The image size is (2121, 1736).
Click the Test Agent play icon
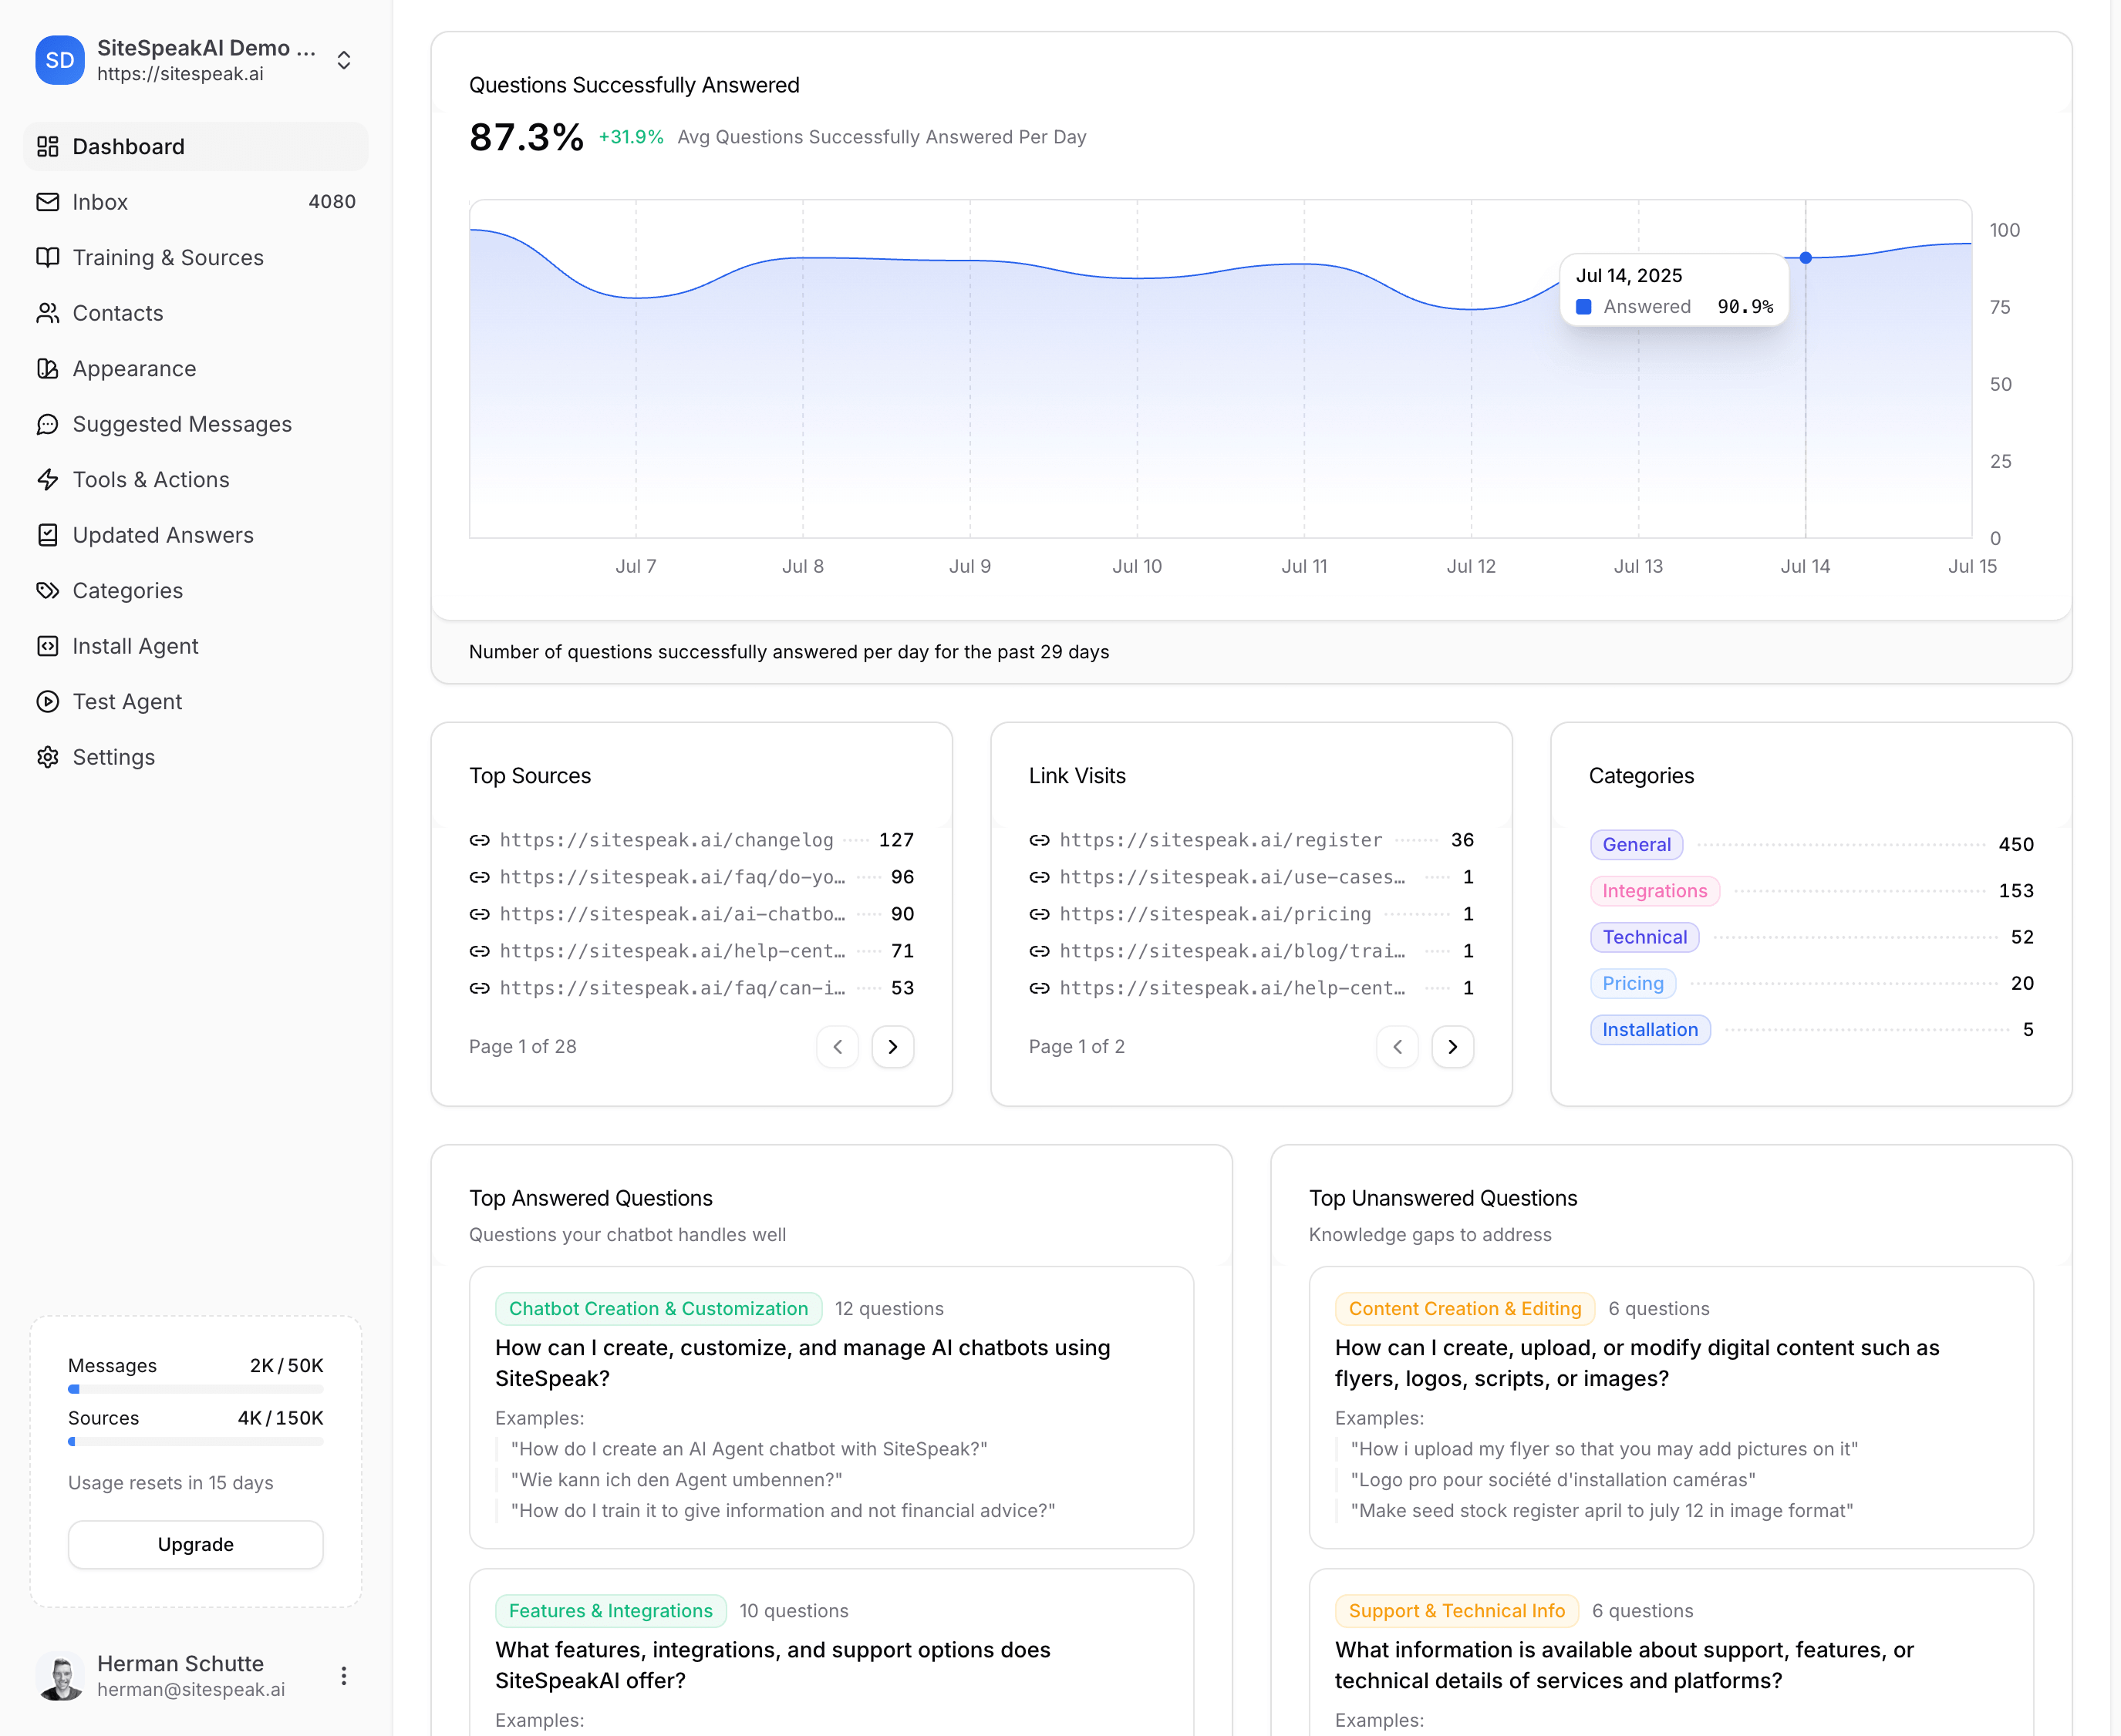click(x=47, y=702)
